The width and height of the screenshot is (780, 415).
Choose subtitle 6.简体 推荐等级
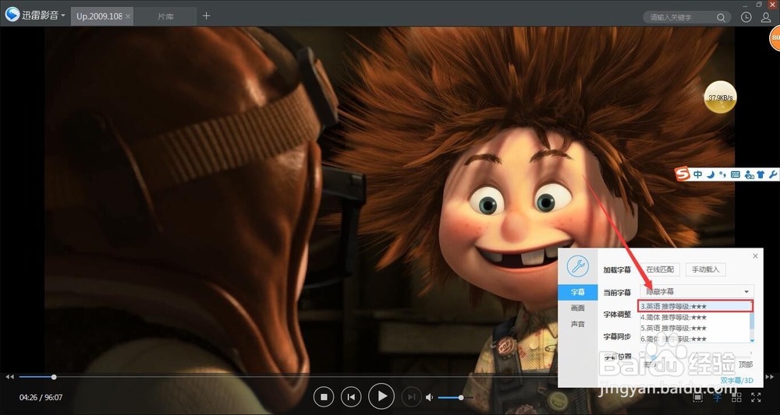coord(694,339)
